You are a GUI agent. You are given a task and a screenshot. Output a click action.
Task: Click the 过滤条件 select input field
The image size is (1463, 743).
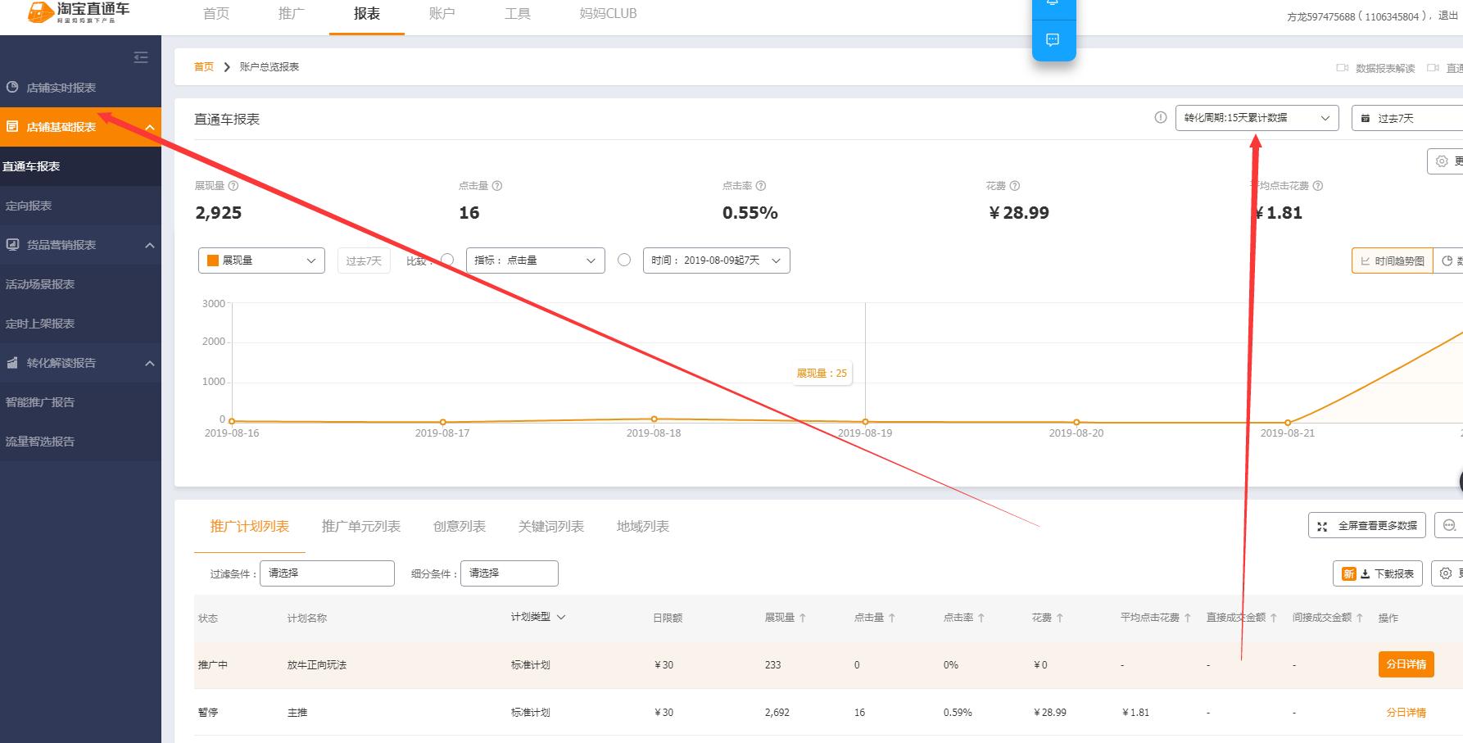pos(327,573)
